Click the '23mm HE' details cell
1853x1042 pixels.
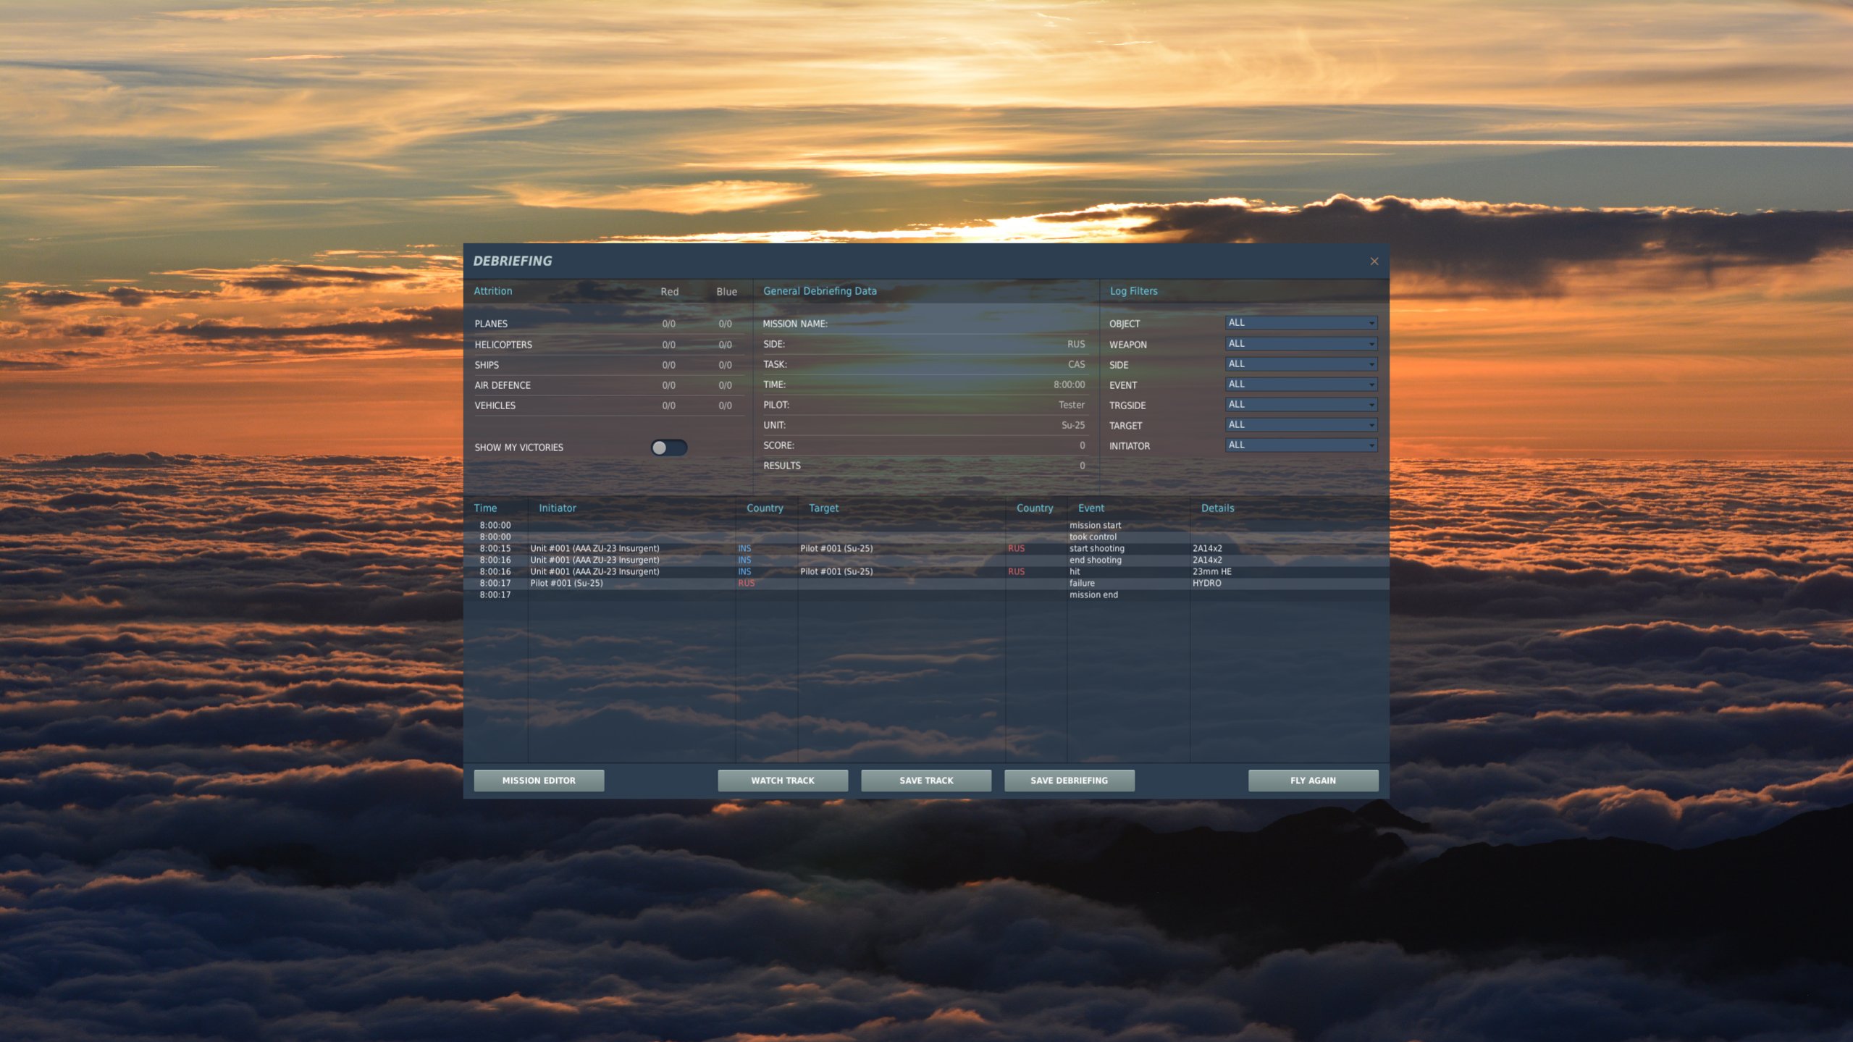coord(1211,572)
